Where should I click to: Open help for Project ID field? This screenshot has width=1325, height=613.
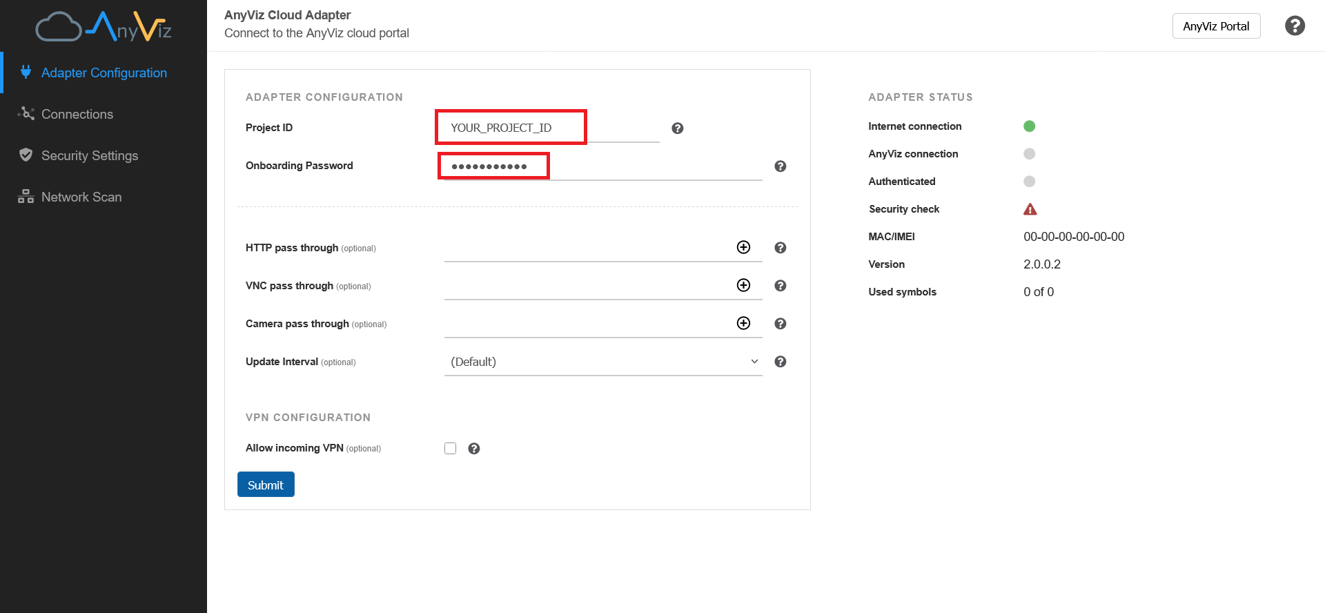(x=678, y=128)
